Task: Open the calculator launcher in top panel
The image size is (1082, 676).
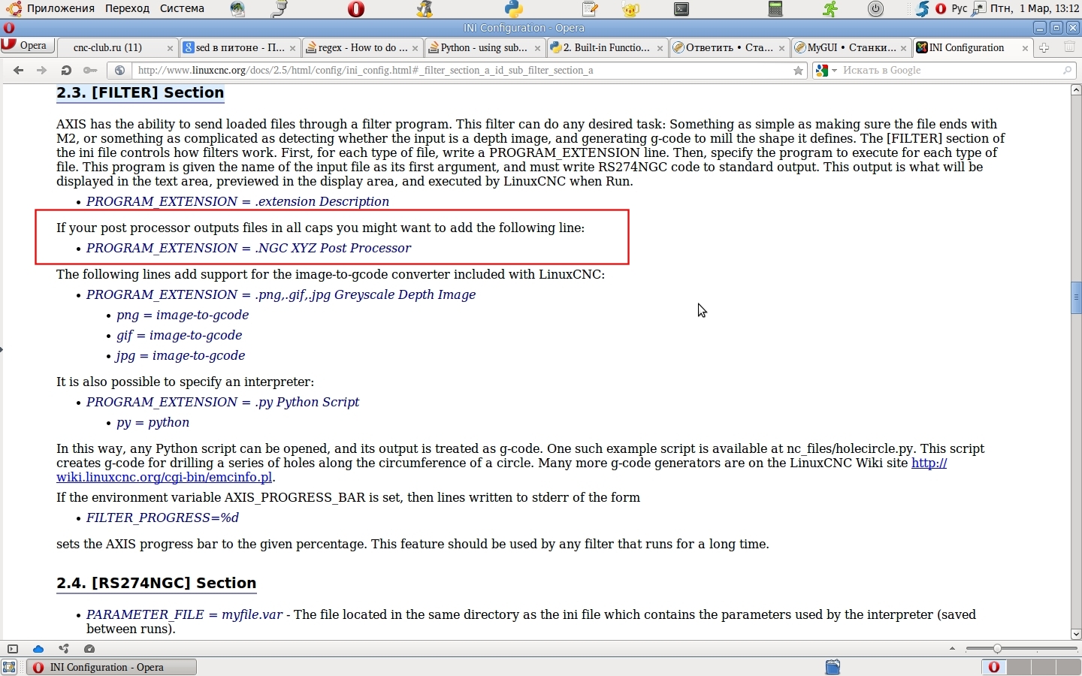Action: 776,9
